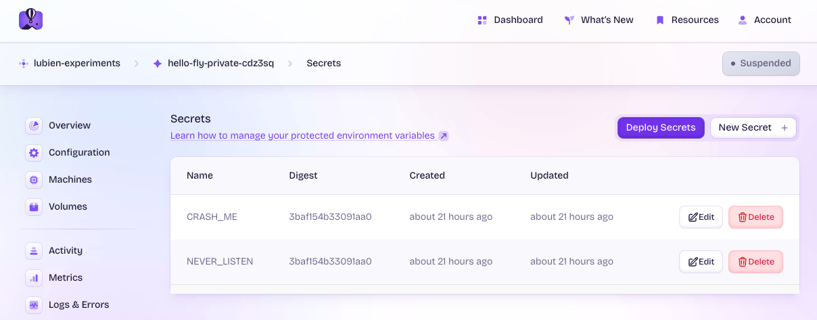Open the Dashboard menu item

tap(510, 20)
